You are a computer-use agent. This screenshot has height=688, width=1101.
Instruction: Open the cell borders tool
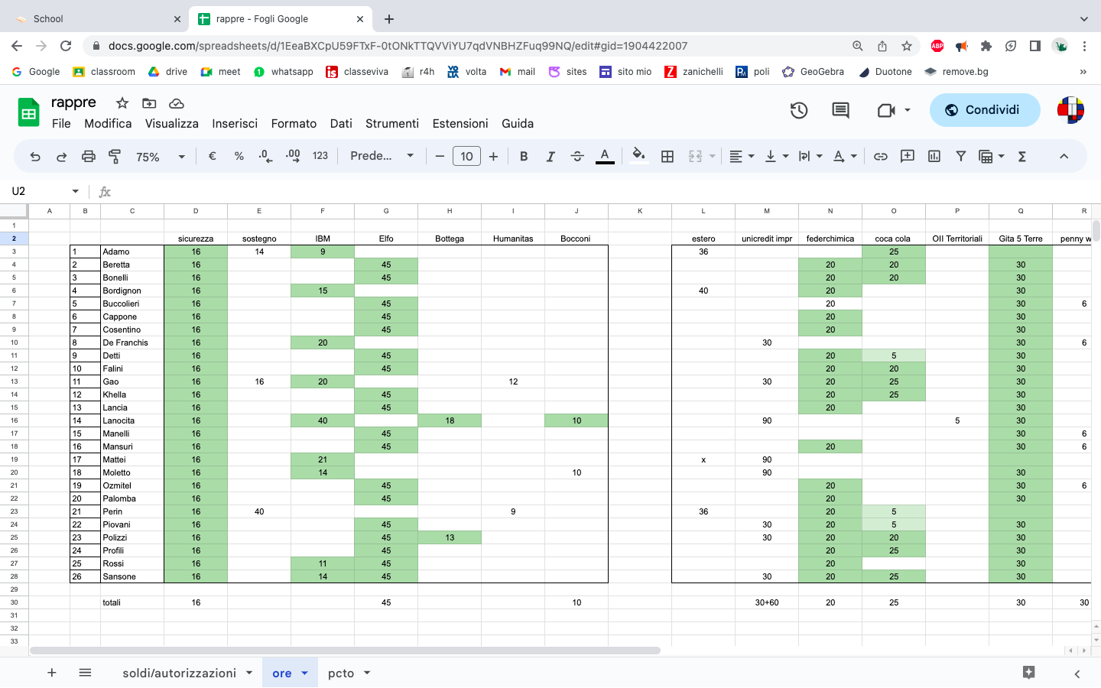pos(667,156)
